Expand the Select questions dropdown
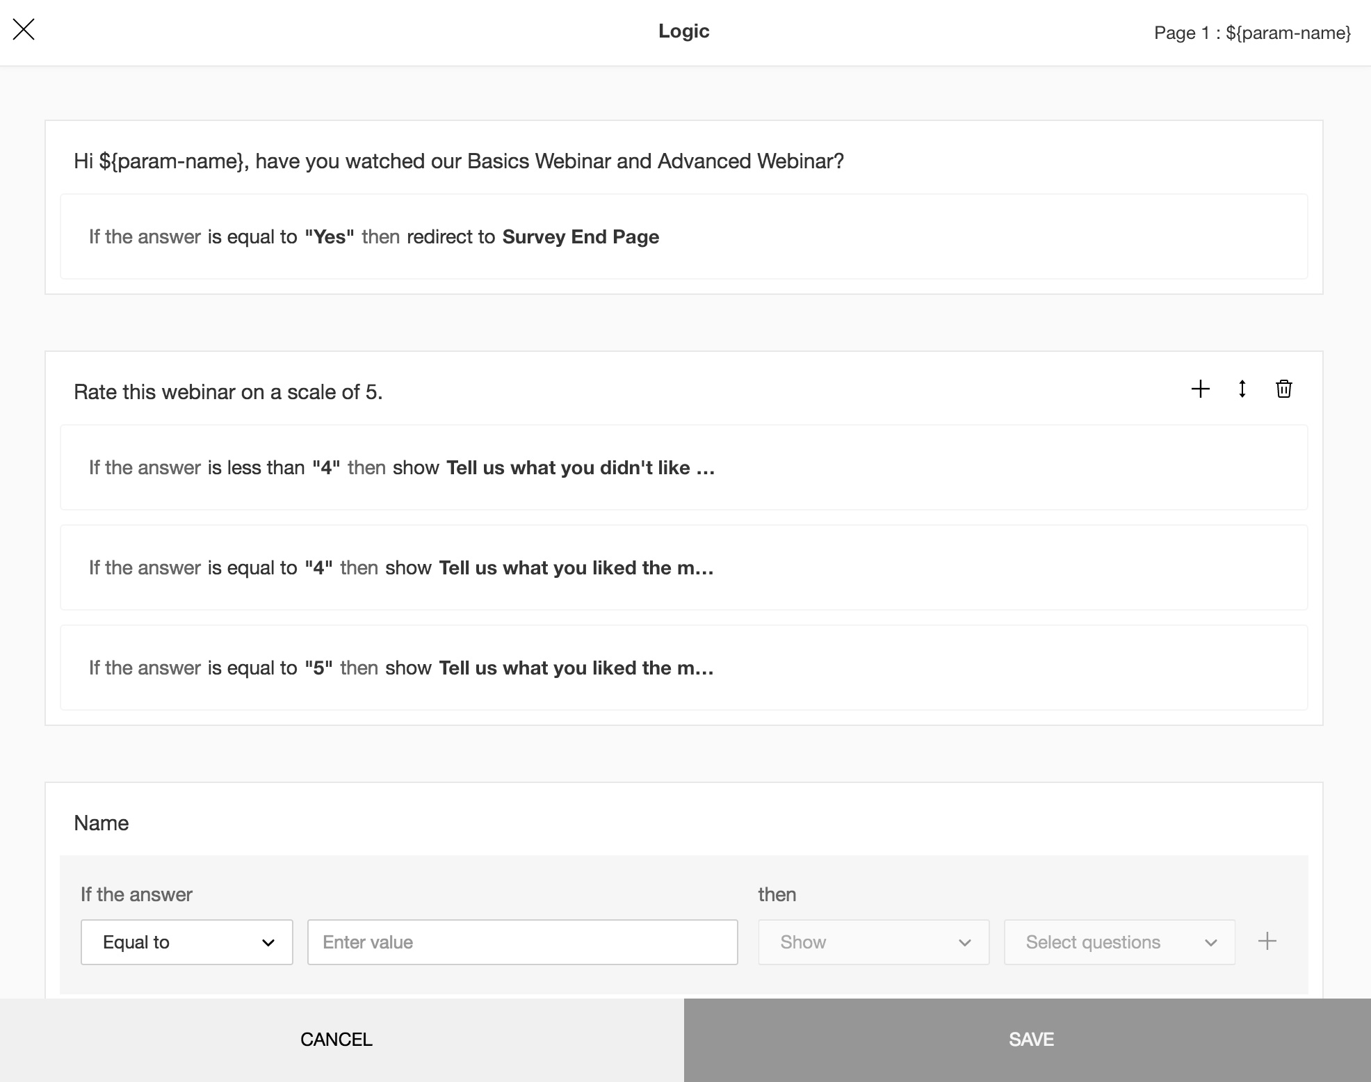Image resolution: width=1371 pixels, height=1082 pixels. [x=1119, y=942]
